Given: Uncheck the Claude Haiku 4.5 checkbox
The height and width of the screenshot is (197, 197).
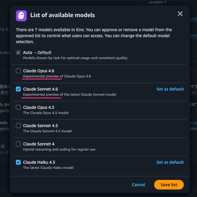Looking at the screenshot, I should pyautogui.click(x=18, y=162).
